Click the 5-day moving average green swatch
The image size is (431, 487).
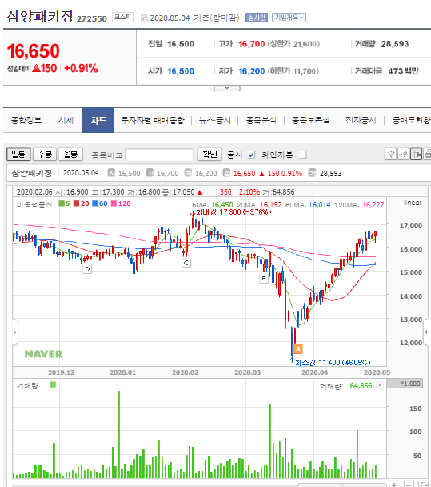point(62,203)
